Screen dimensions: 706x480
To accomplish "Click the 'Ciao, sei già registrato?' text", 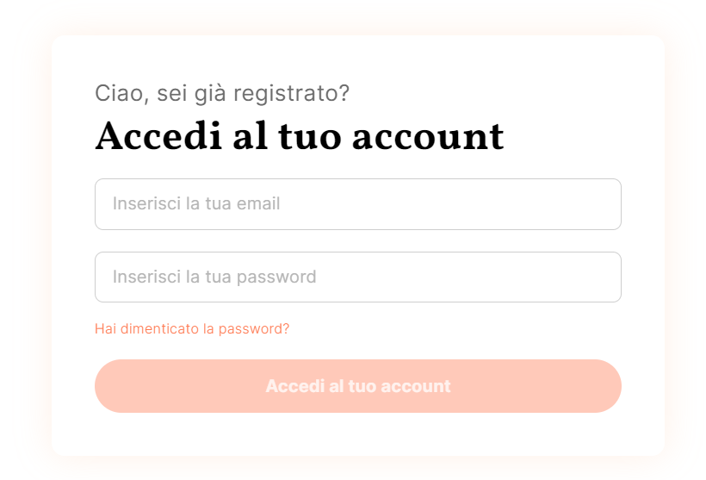I will tap(222, 93).
